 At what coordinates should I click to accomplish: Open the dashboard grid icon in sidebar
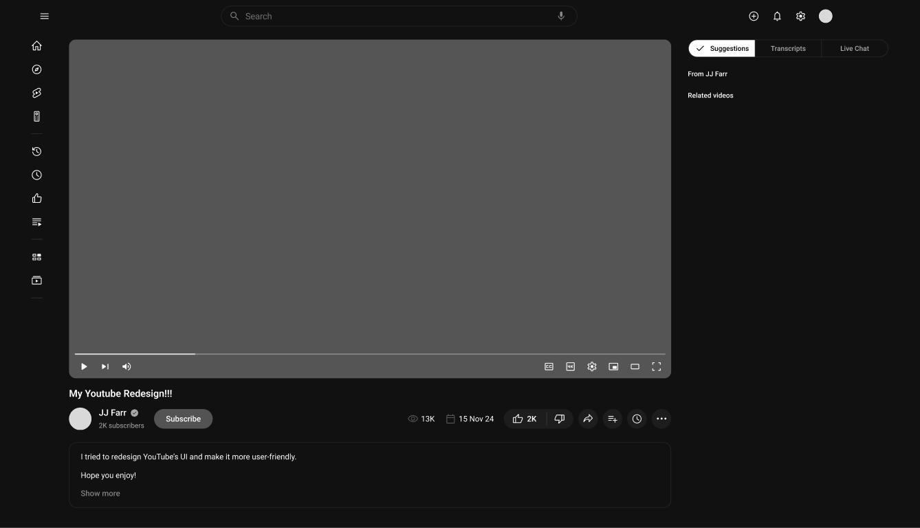click(37, 257)
